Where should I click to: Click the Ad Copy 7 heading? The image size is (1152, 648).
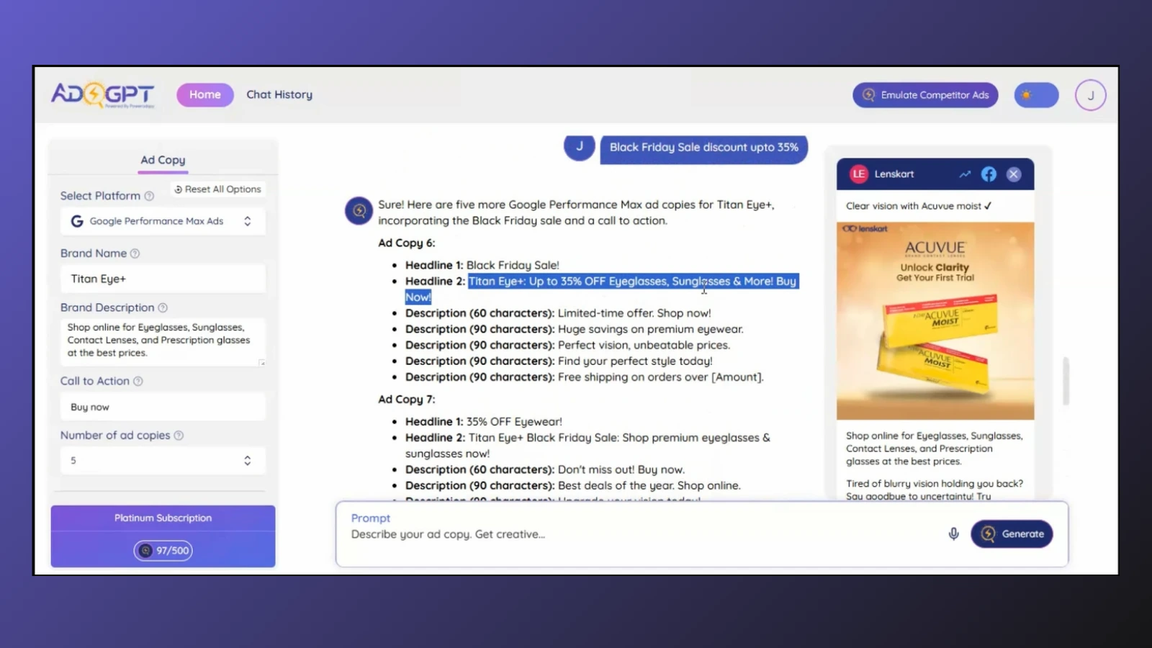pyautogui.click(x=406, y=400)
